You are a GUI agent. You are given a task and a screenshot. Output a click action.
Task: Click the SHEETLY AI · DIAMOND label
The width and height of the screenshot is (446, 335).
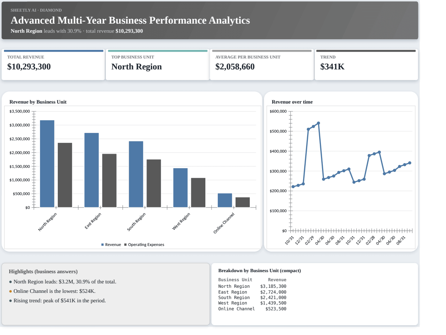tap(36, 10)
